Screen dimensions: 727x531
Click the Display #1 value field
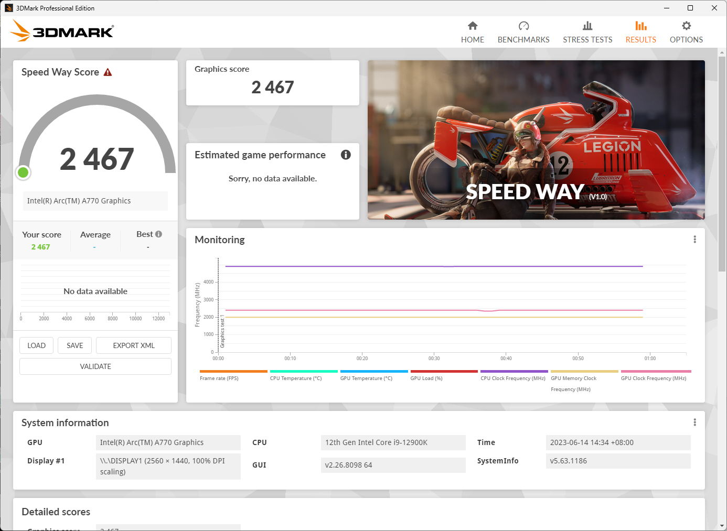pos(168,466)
